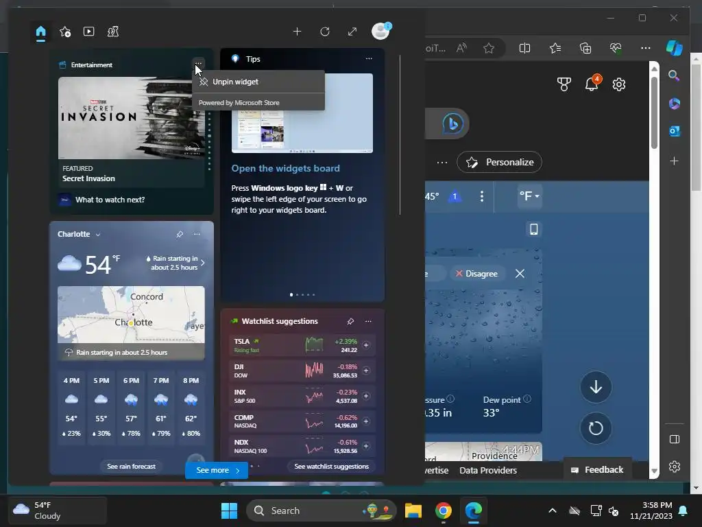The image size is (702, 527).
Task: Open the rewards trophy icon in Edge page
Action: pyautogui.click(x=564, y=84)
